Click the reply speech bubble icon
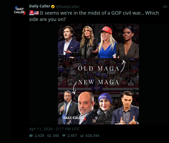 [x=31, y=136]
